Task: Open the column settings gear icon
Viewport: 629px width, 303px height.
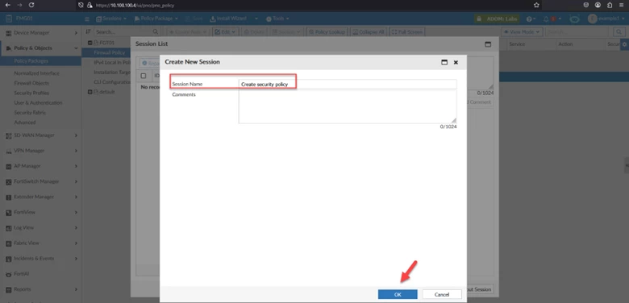Action: coord(624,44)
